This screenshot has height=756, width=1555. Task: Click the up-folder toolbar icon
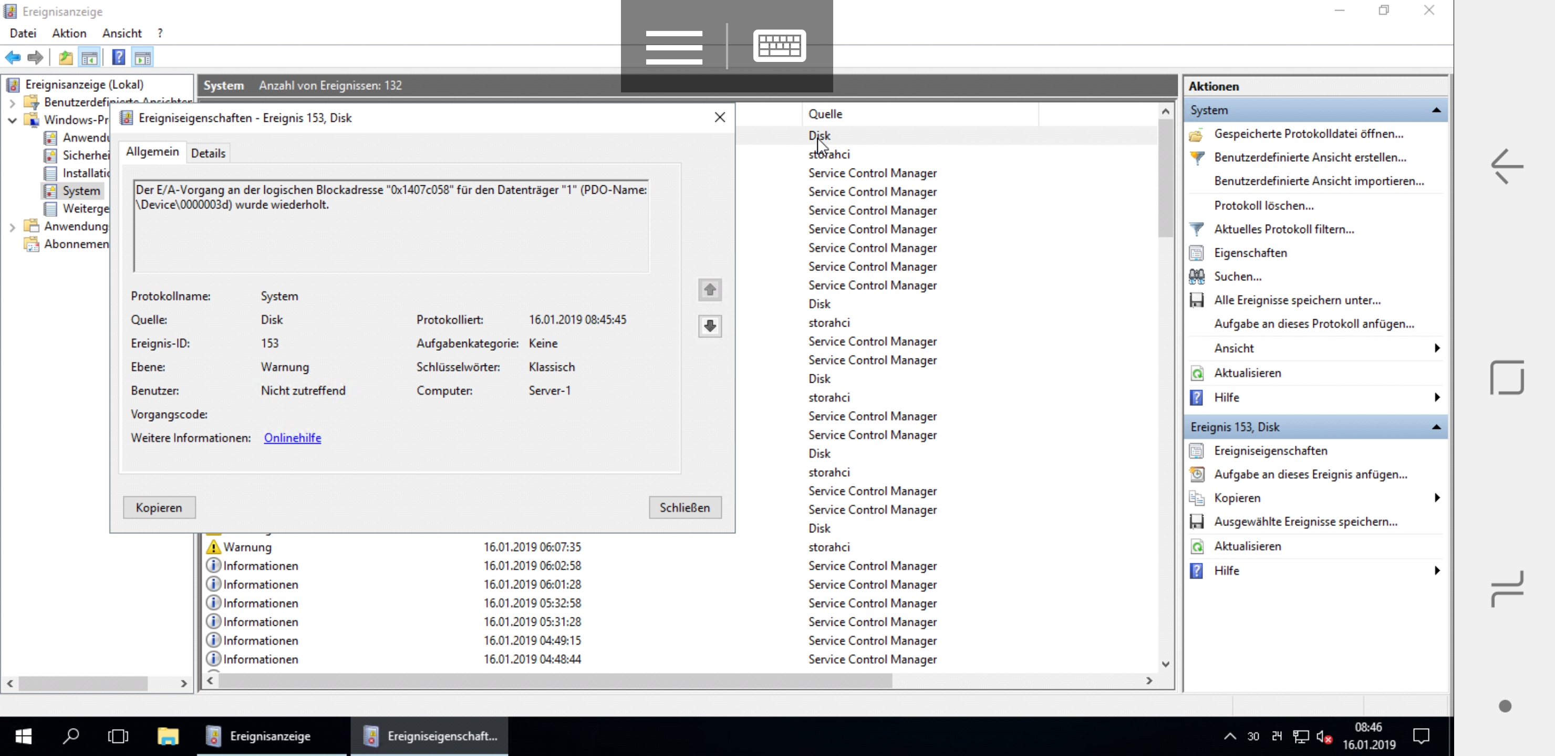pos(65,58)
